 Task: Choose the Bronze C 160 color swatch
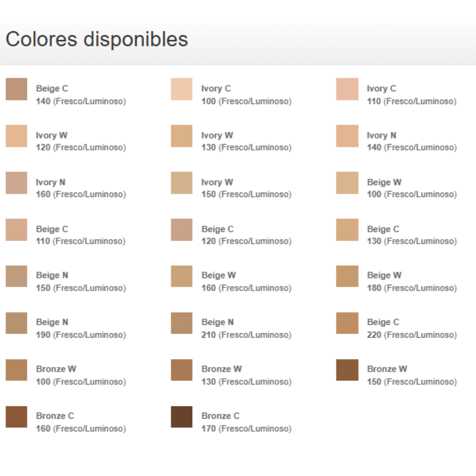(16, 417)
